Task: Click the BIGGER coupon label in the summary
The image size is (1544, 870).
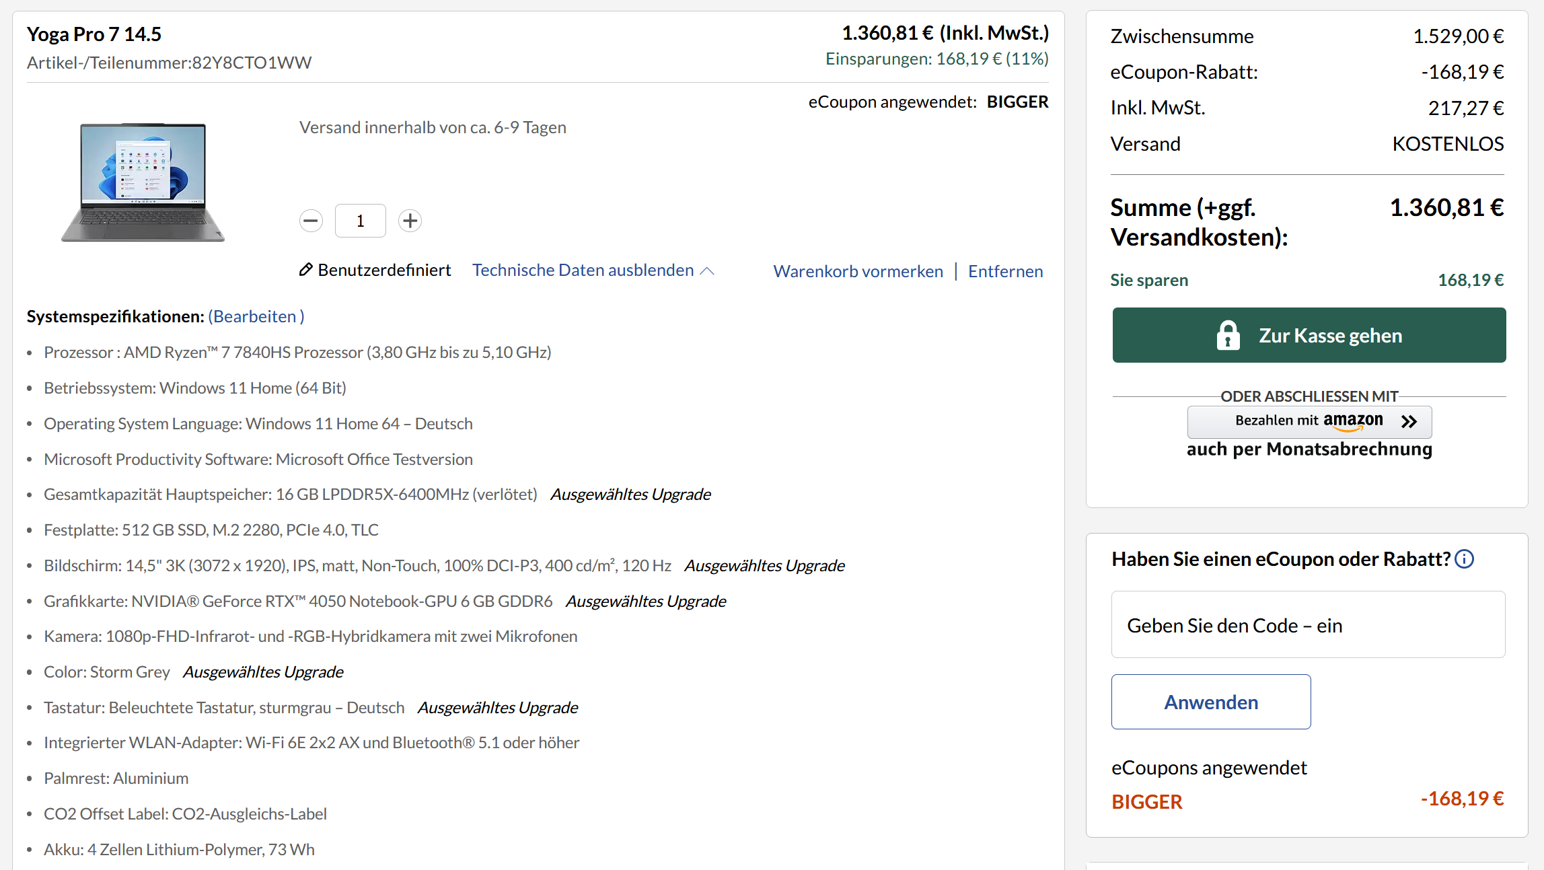Action: click(x=1146, y=801)
